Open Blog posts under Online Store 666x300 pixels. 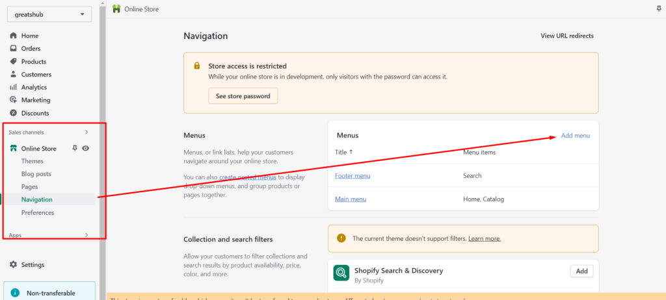pos(36,174)
